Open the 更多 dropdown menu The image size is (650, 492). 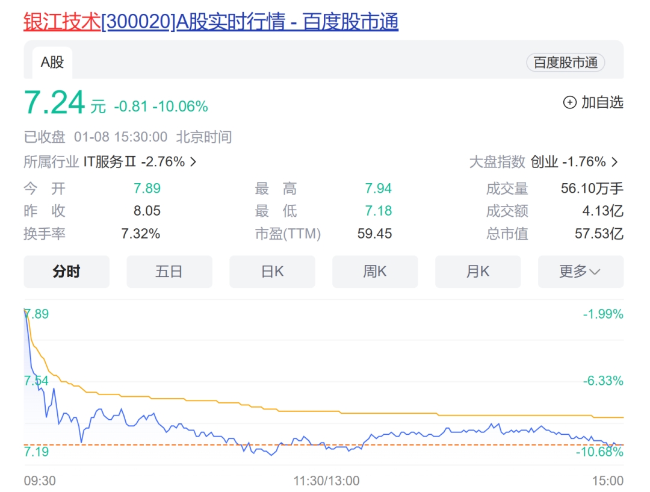(x=580, y=272)
